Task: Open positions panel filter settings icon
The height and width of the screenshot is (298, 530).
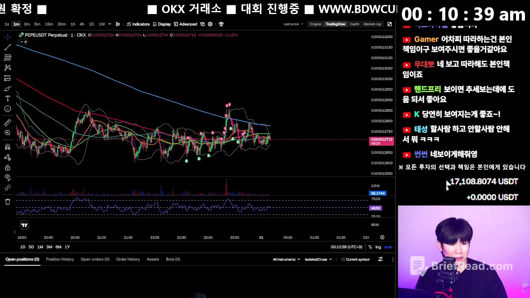Action: pyautogui.click(x=381, y=260)
